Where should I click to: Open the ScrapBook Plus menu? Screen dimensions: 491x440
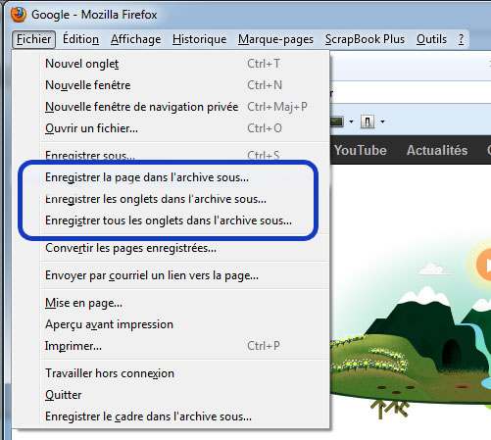[x=365, y=39]
